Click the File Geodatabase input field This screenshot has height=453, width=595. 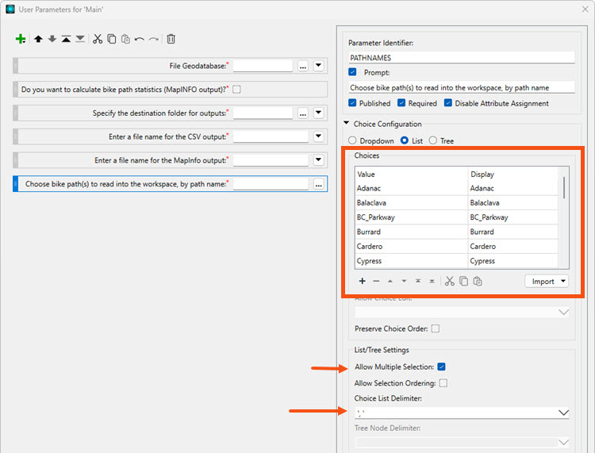point(263,66)
